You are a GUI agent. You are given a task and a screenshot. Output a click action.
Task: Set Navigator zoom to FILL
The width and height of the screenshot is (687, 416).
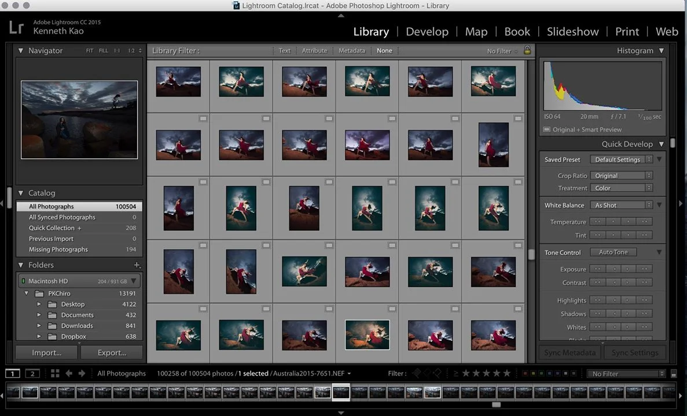click(x=104, y=51)
